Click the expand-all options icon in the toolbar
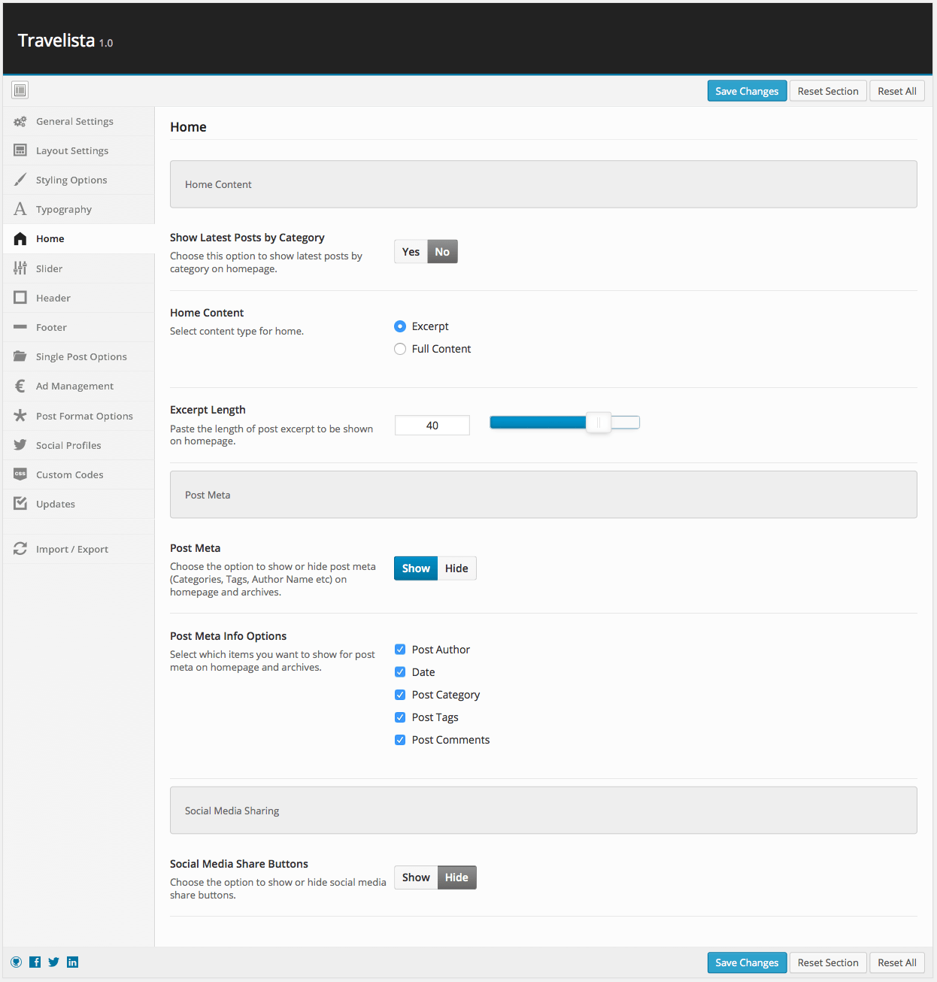937x982 pixels. (x=20, y=90)
